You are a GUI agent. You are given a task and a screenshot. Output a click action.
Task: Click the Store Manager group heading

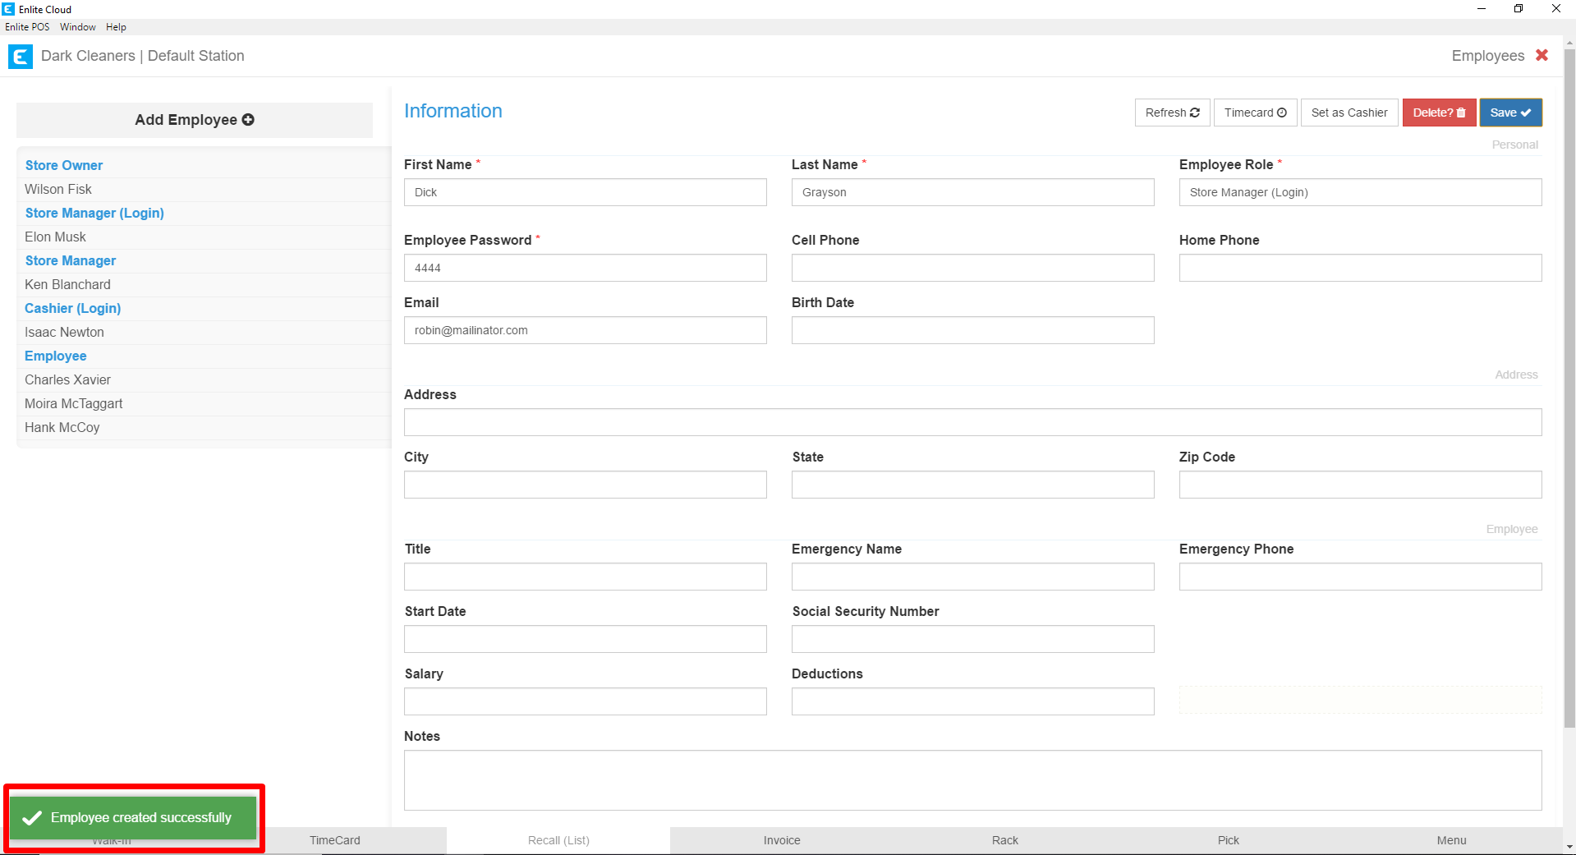pyautogui.click(x=71, y=261)
